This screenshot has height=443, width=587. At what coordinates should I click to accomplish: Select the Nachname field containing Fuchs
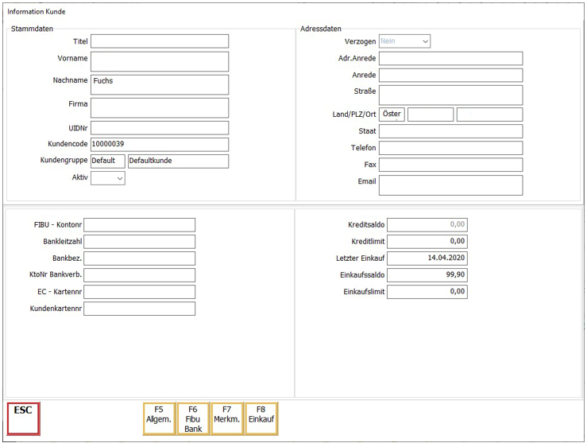tap(160, 84)
